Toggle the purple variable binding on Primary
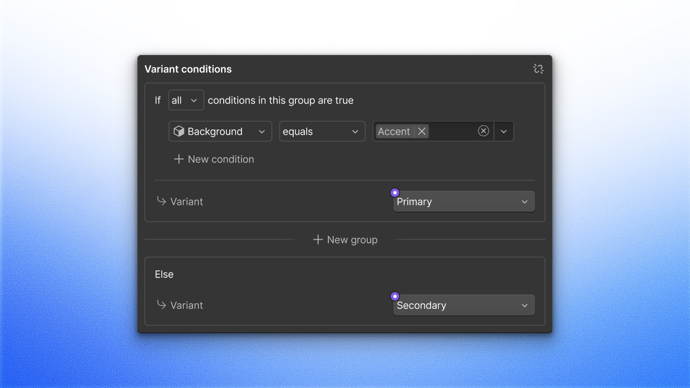This screenshot has height=388, width=690. (x=395, y=192)
